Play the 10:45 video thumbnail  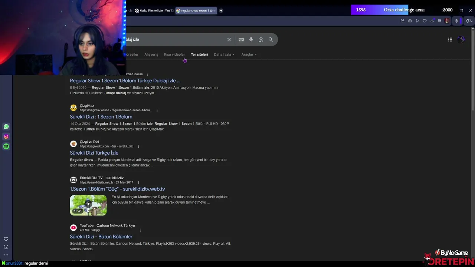tap(88, 205)
